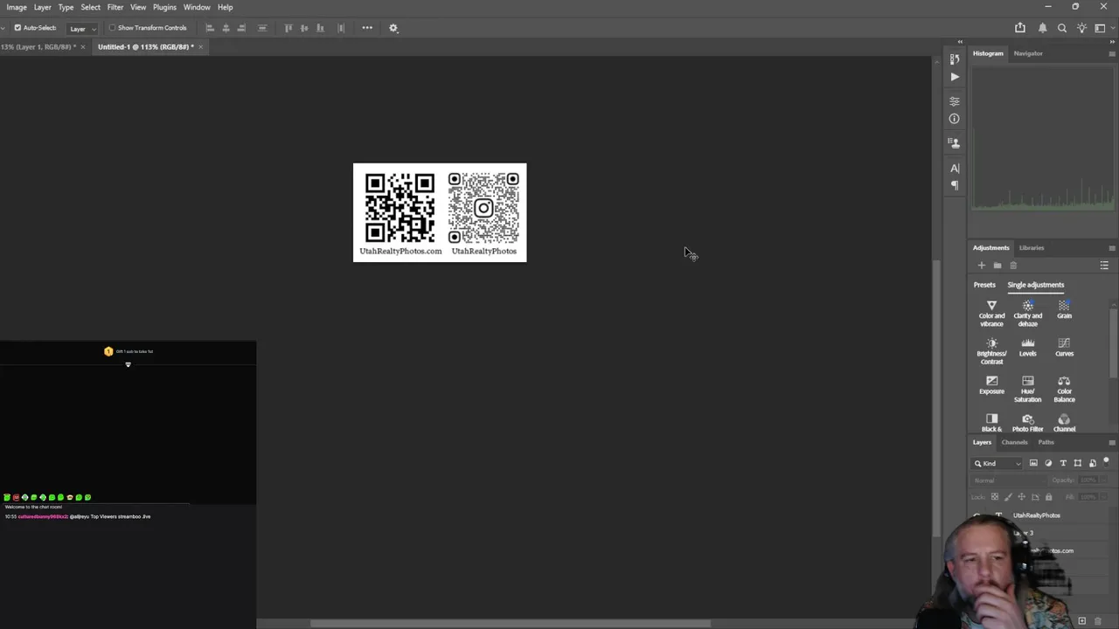Add Clarity and dehaze adjustment
Screen dimensions: 1119x629
pyautogui.click(x=1028, y=314)
